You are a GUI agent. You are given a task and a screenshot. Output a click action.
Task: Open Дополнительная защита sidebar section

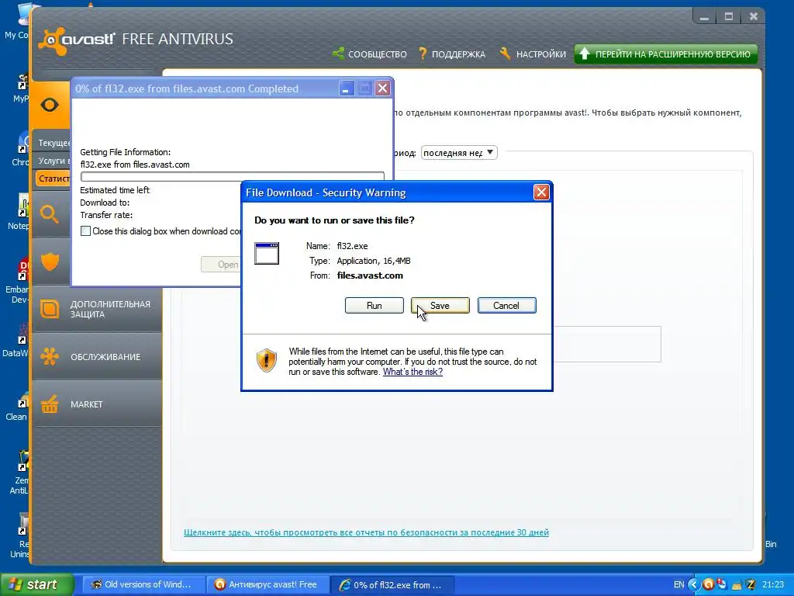tap(97, 309)
